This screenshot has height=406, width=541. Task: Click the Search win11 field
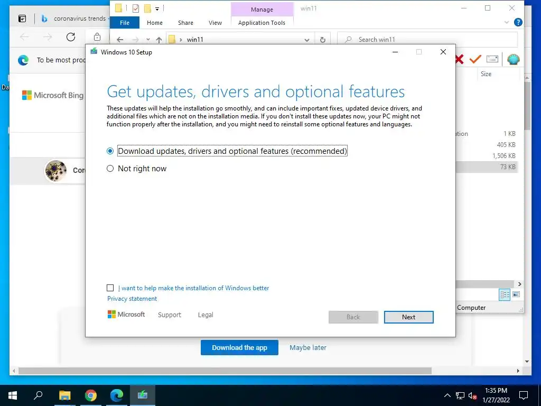click(x=427, y=40)
